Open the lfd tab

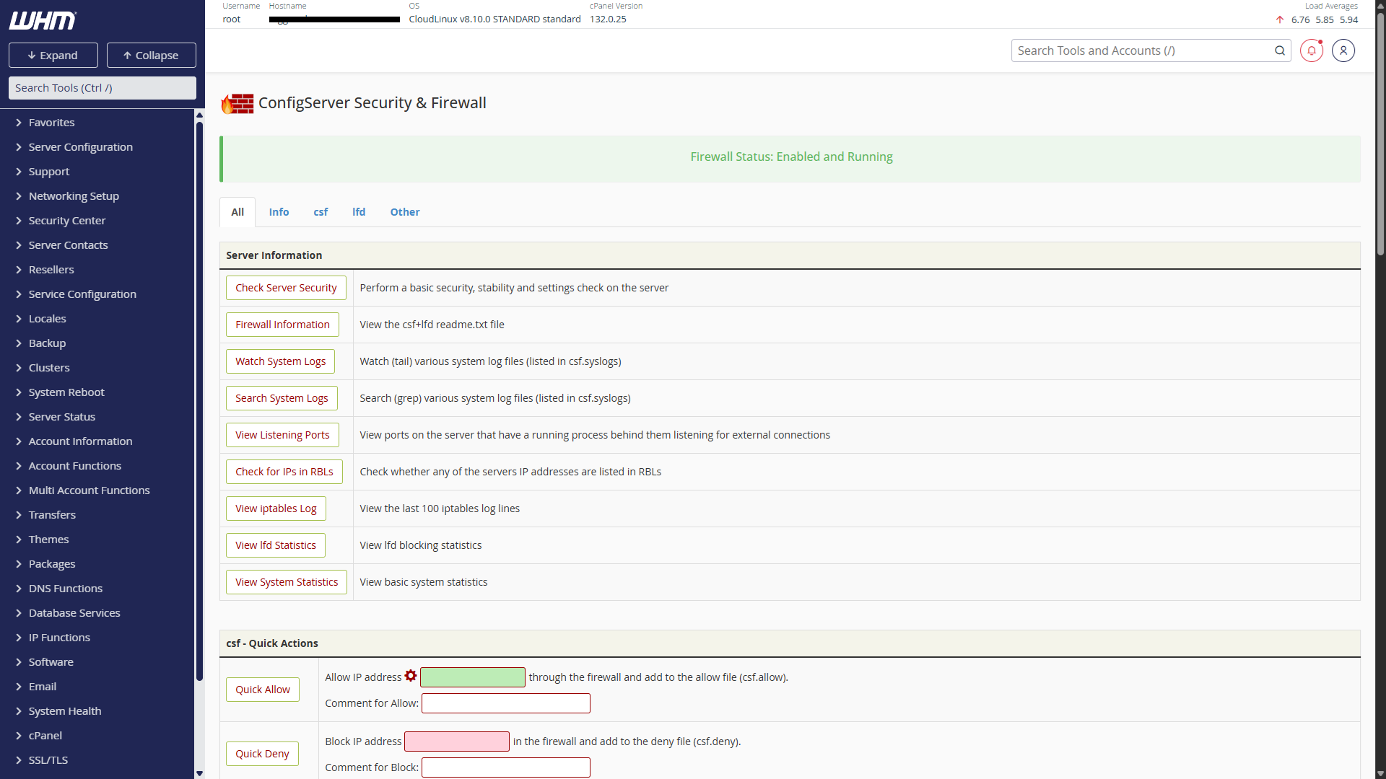[359, 212]
